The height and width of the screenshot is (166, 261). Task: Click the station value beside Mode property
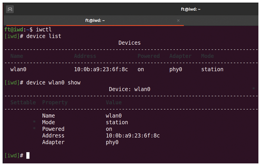(117, 122)
